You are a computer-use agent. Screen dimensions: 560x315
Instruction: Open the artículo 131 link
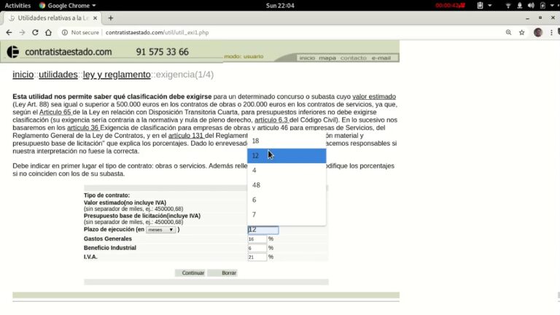pyautogui.click(x=186, y=136)
